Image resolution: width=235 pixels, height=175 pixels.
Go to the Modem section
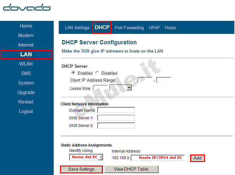[x=26, y=35]
